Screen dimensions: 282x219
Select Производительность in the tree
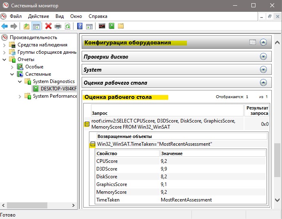coord(33,37)
